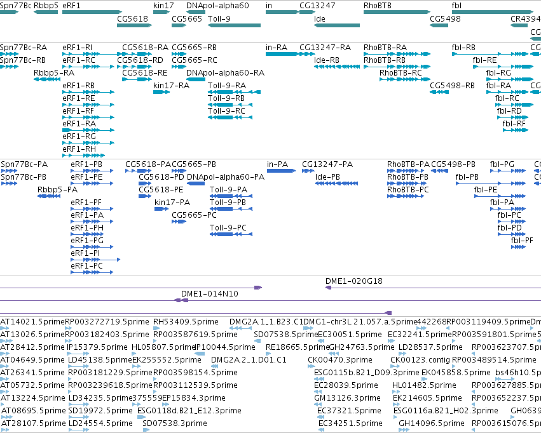
Task: Select the Toll-9-RA transcript
Action: click(235, 92)
